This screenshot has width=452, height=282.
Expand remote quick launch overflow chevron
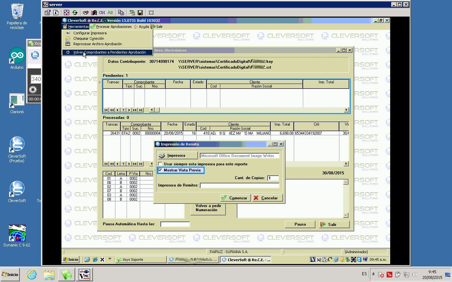pyautogui.click(x=110, y=259)
